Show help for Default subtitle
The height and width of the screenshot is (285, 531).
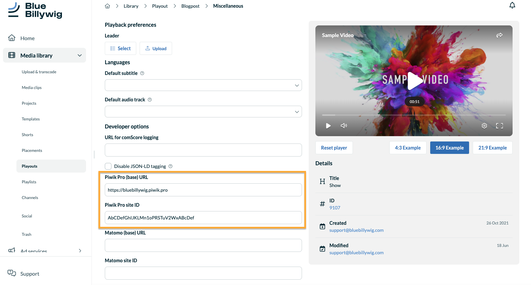pos(142,73)
